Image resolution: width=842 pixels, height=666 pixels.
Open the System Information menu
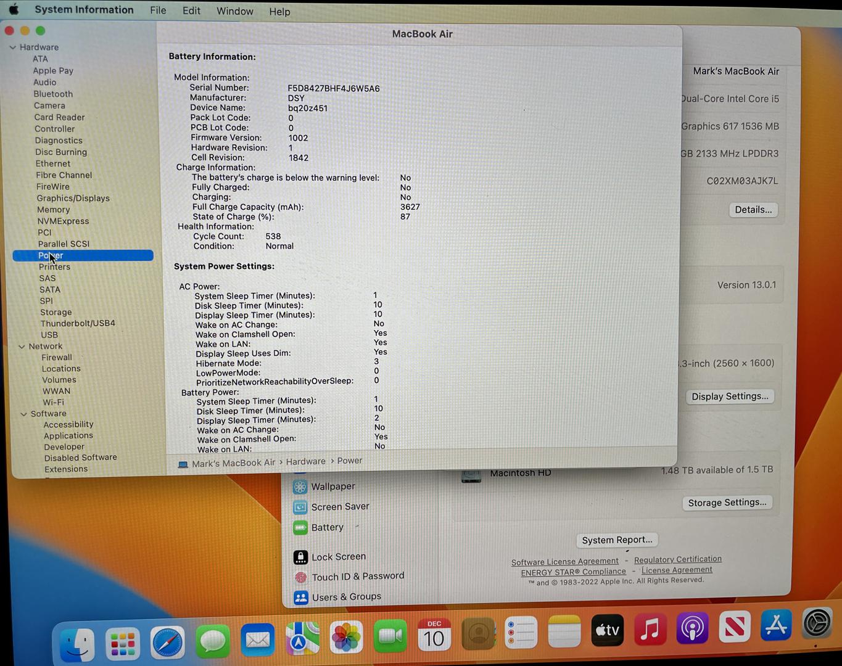84,10
